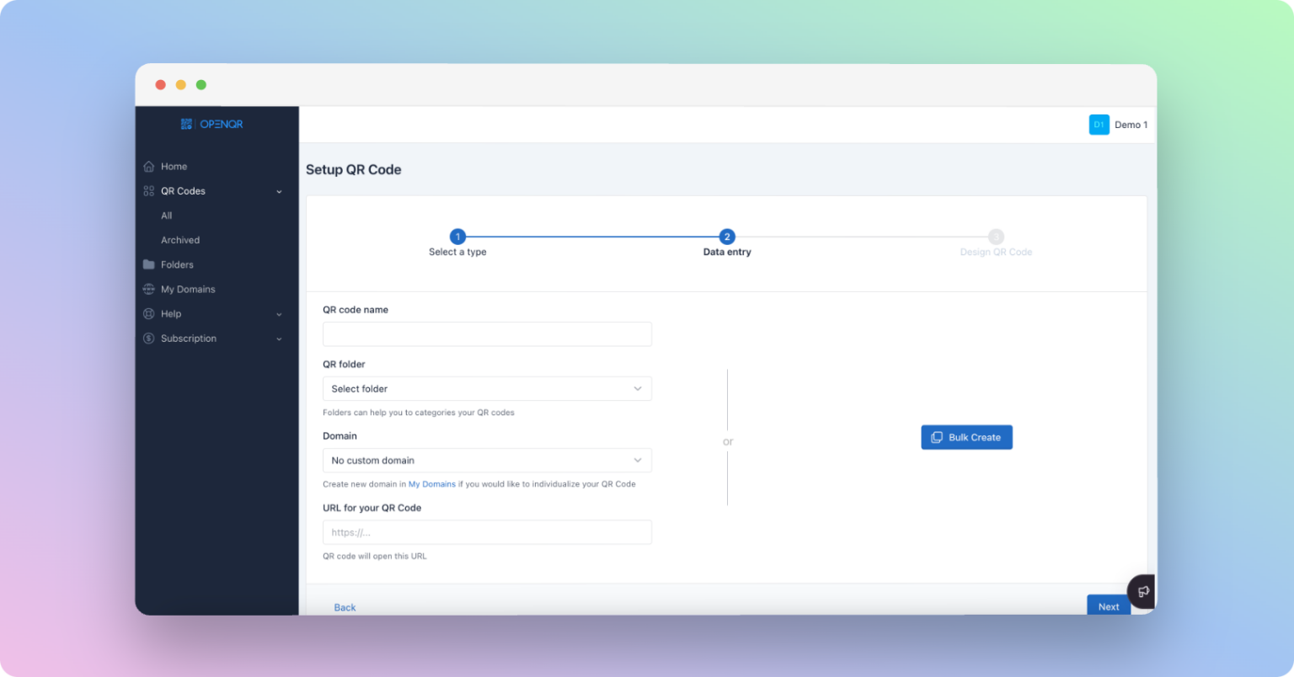Click the Setup QR Code heading
Screen dimensions: 1294x677
[354, 169]
